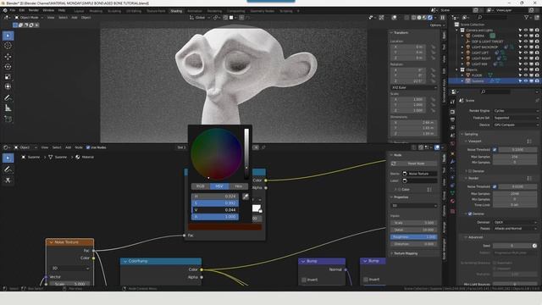Hide FLOOR object in viewport
This screenshot has width=542, height=305.
[525, 75]
